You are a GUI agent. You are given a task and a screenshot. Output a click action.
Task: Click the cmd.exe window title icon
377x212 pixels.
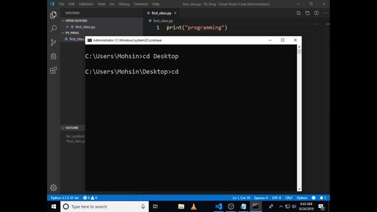90,41
